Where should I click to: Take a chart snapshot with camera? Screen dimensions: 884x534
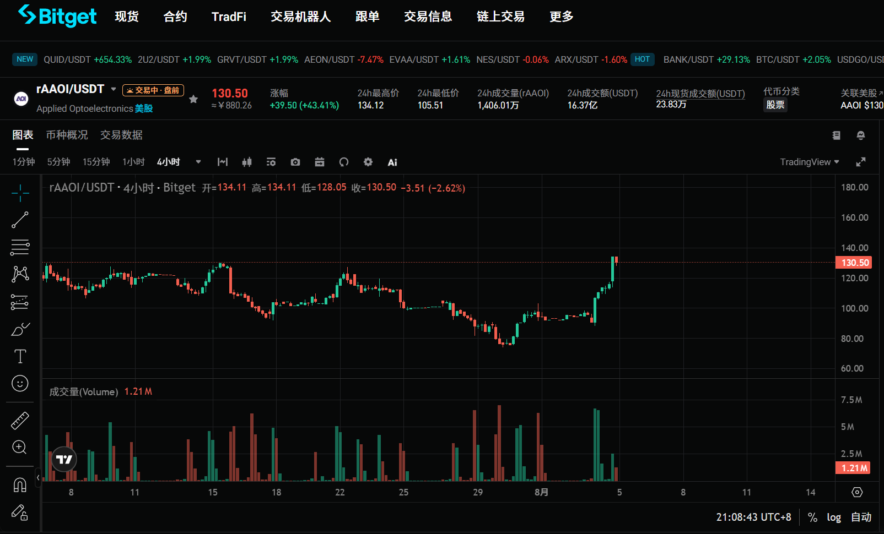coord(295,162)
